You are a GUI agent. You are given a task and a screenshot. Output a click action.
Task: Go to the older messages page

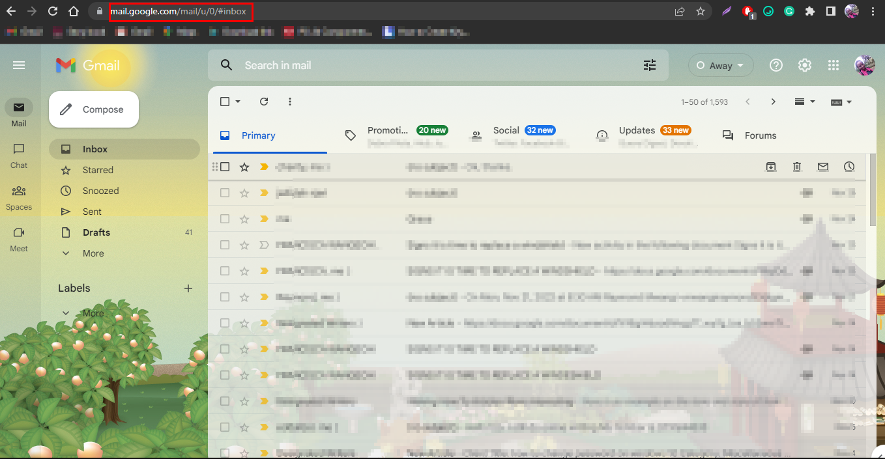tap(774, 102)
